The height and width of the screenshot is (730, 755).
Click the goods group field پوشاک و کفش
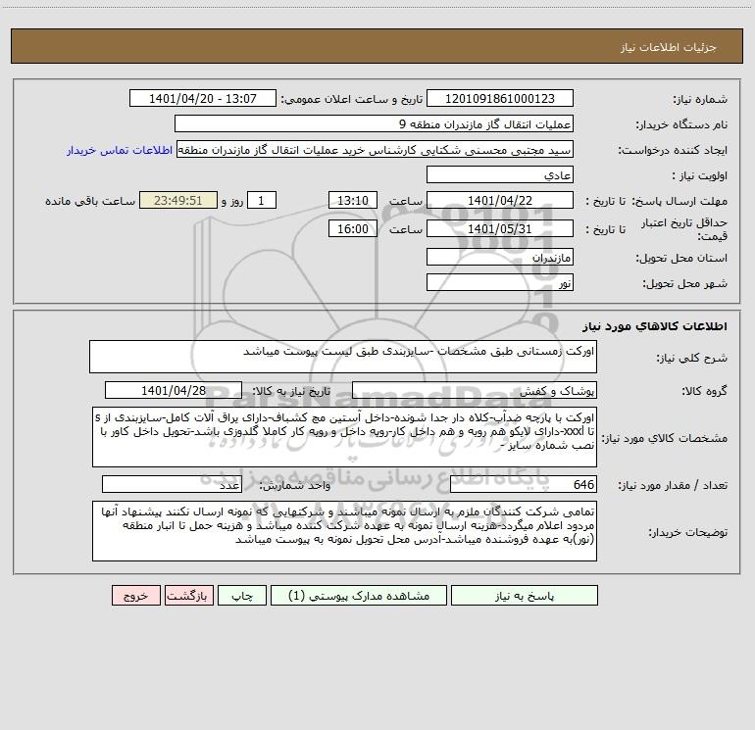coord(475,390)
